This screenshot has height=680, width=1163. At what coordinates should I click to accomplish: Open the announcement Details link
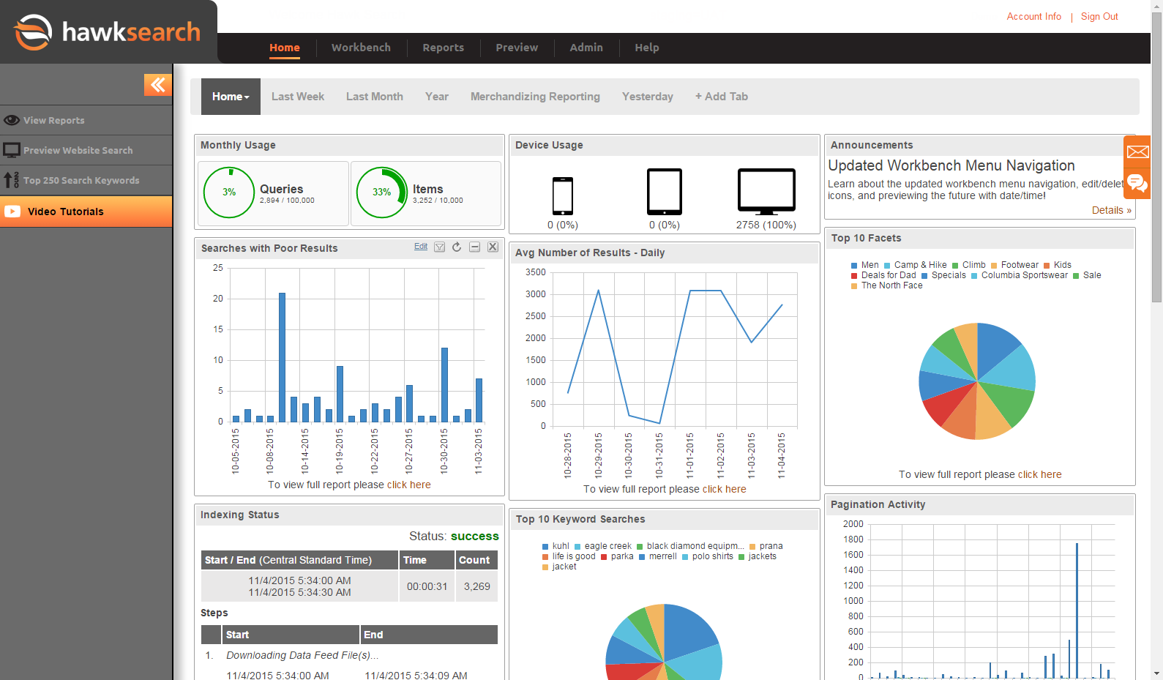coord(1110,210)
